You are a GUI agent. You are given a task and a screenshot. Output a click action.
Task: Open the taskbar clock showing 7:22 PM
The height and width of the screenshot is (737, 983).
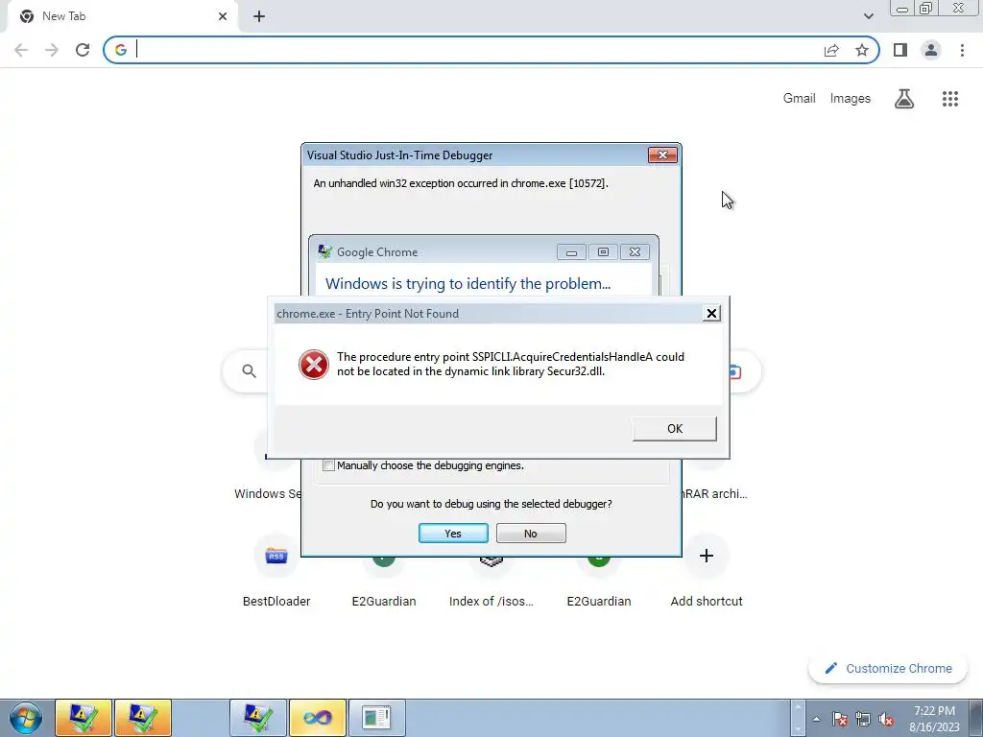tap(934, 718)
